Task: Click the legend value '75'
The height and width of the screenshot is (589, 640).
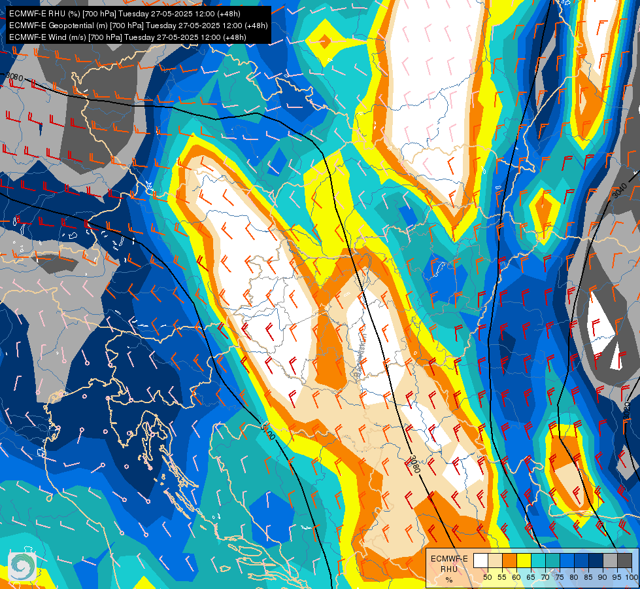Action: click(x=560, y=578)
